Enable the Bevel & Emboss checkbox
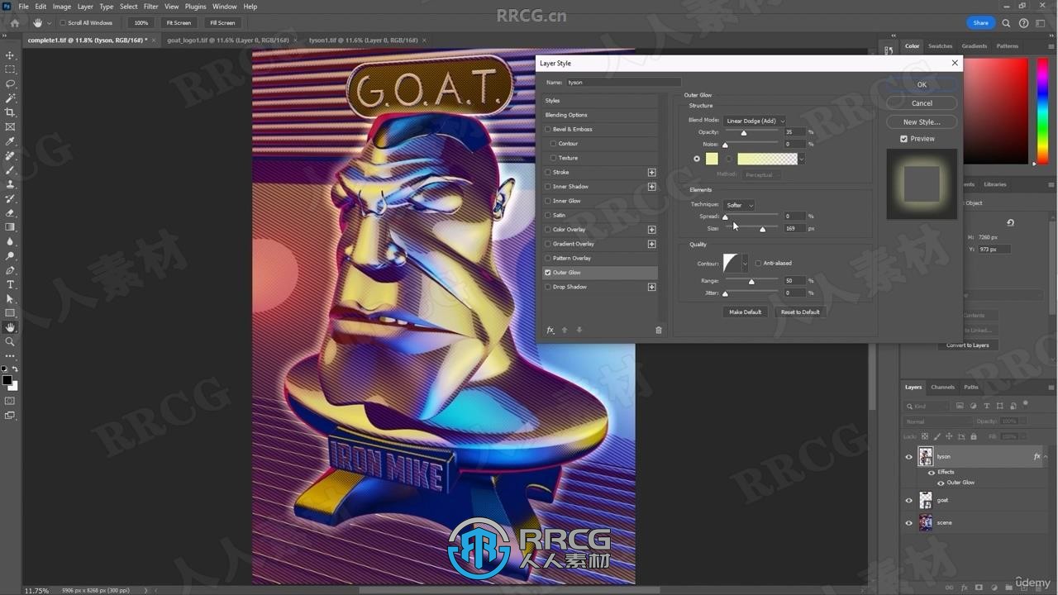Viewport: 1058px width, 595px height. pyautogui.click(x=547, y=129)
